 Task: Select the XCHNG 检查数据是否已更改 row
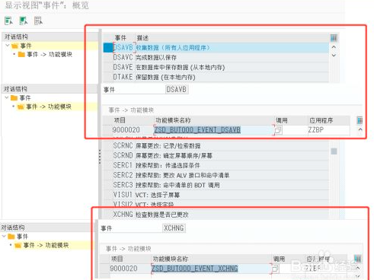pyautogui.click(x=216, y=215)
